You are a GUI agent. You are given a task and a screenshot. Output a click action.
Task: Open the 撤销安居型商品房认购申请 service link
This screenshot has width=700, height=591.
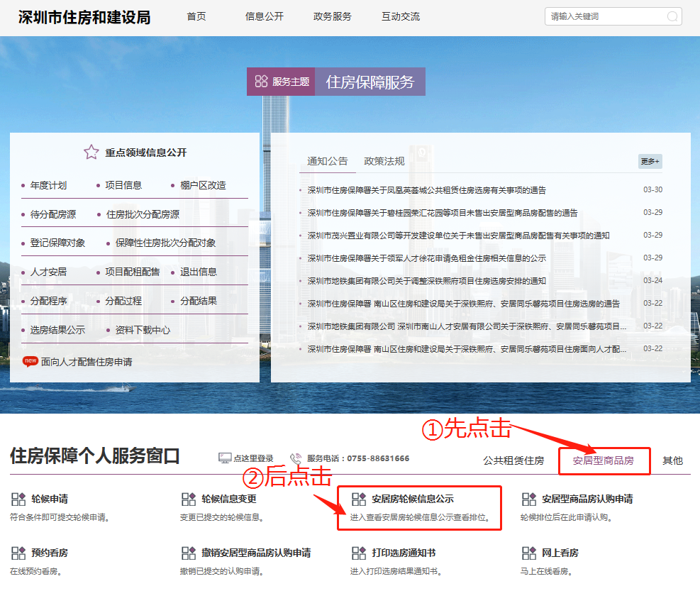(x=256, y=553)
